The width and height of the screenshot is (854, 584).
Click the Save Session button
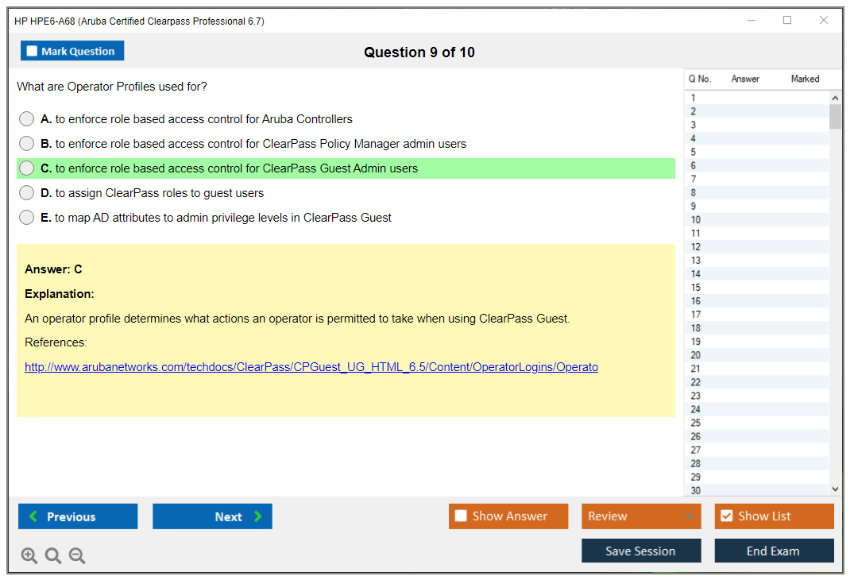click(x=641, y=551)
